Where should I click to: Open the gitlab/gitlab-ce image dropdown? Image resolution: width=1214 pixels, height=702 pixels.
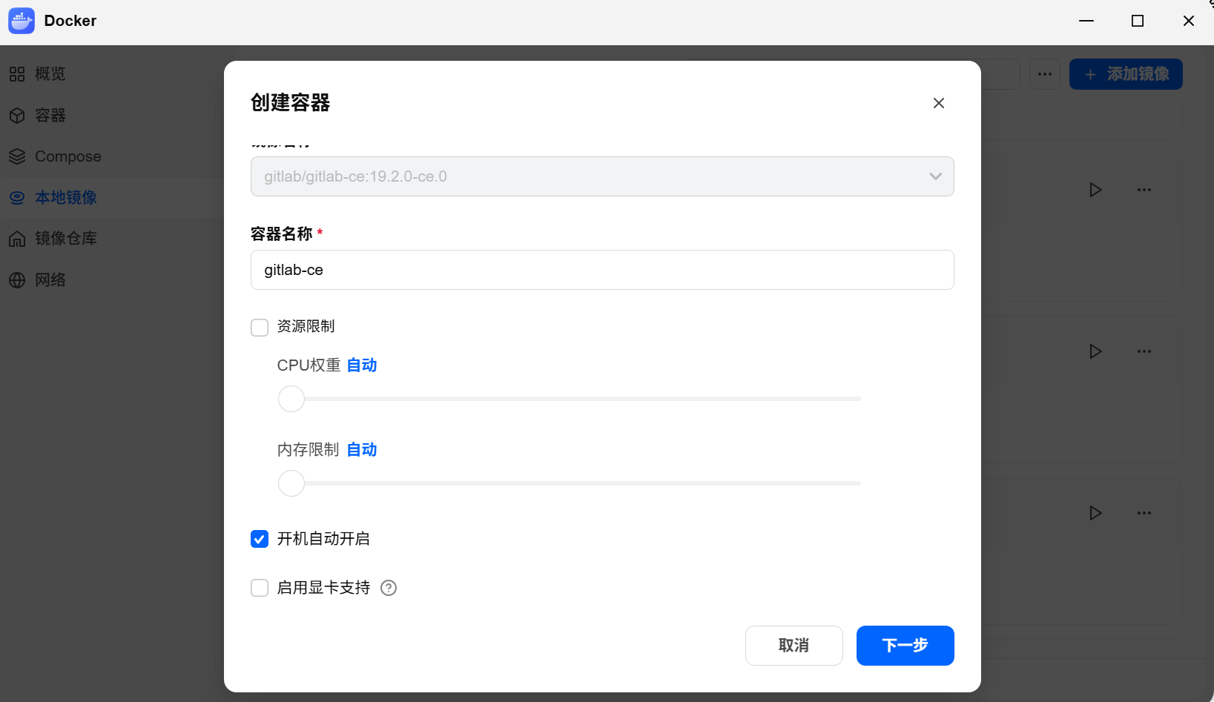pos(602,176)
